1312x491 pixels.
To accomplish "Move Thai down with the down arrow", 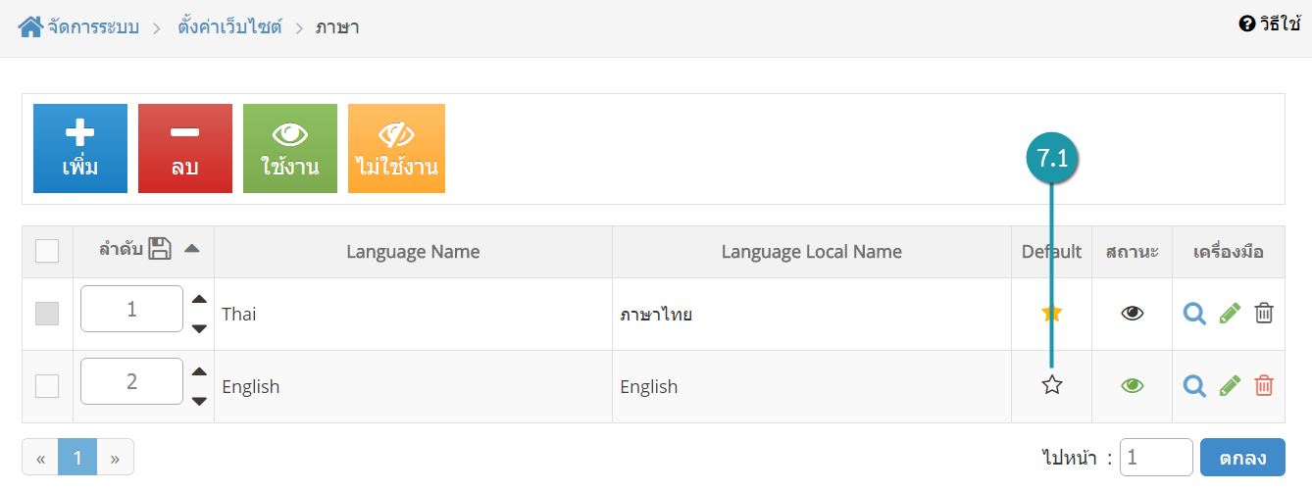I will click(x=199, y=328).
